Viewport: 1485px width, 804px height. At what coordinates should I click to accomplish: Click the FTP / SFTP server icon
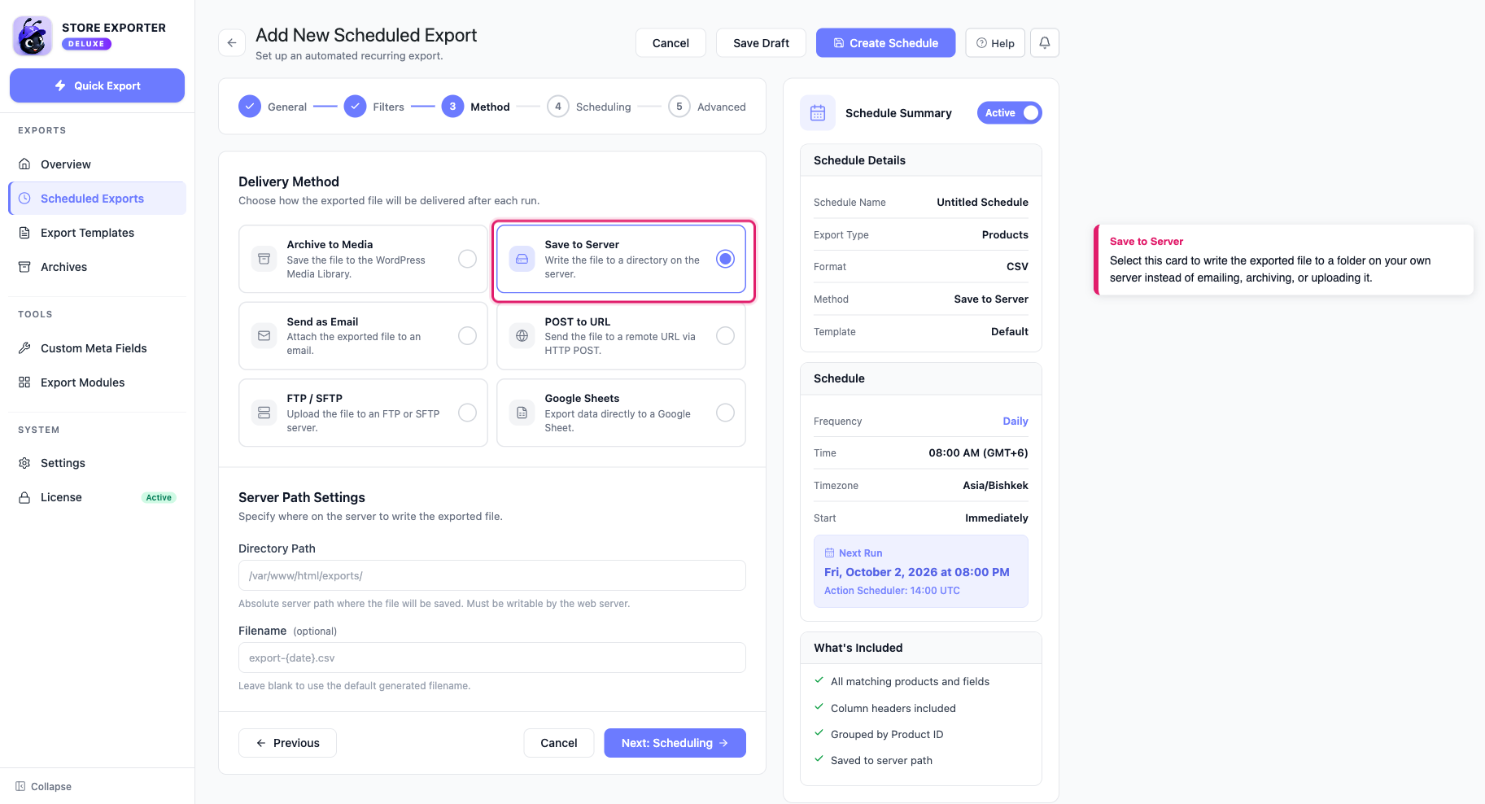264,413
